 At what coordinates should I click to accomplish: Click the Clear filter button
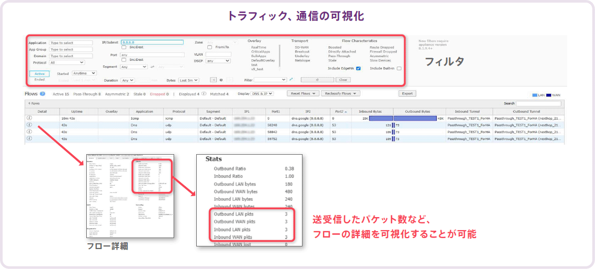[x=343, y=80]
